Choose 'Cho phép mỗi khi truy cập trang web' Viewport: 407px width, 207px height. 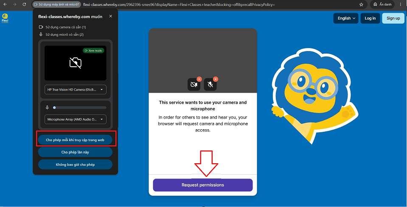click(75, 140)
